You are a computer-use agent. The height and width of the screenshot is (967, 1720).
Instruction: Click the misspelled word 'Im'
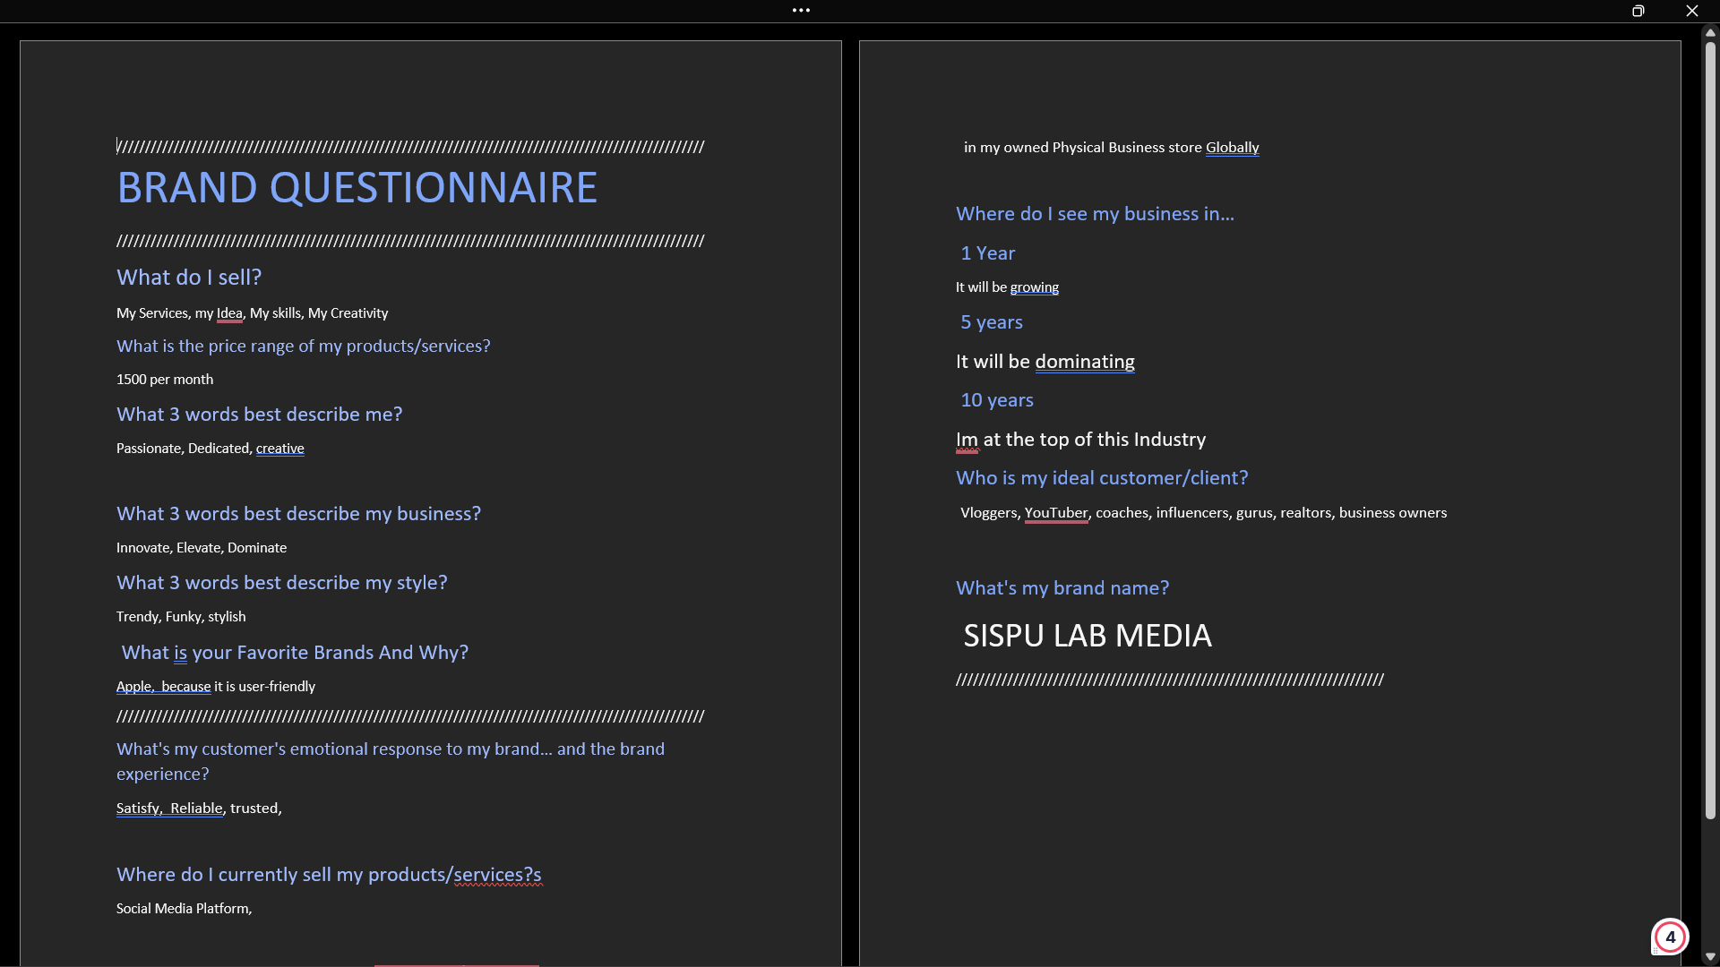967,440
